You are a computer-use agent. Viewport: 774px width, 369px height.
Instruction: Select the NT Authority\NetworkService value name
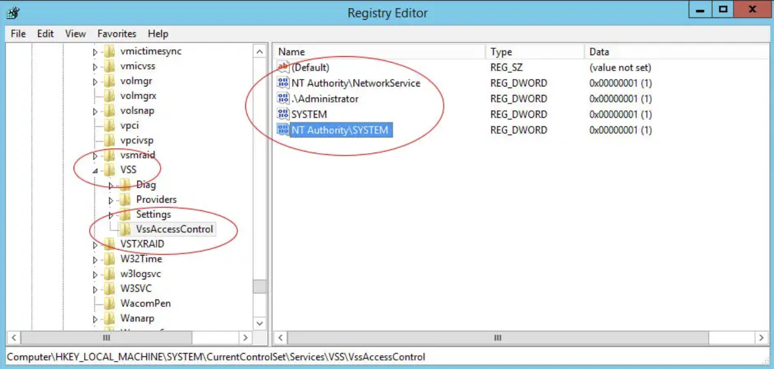tap(356, 83)
